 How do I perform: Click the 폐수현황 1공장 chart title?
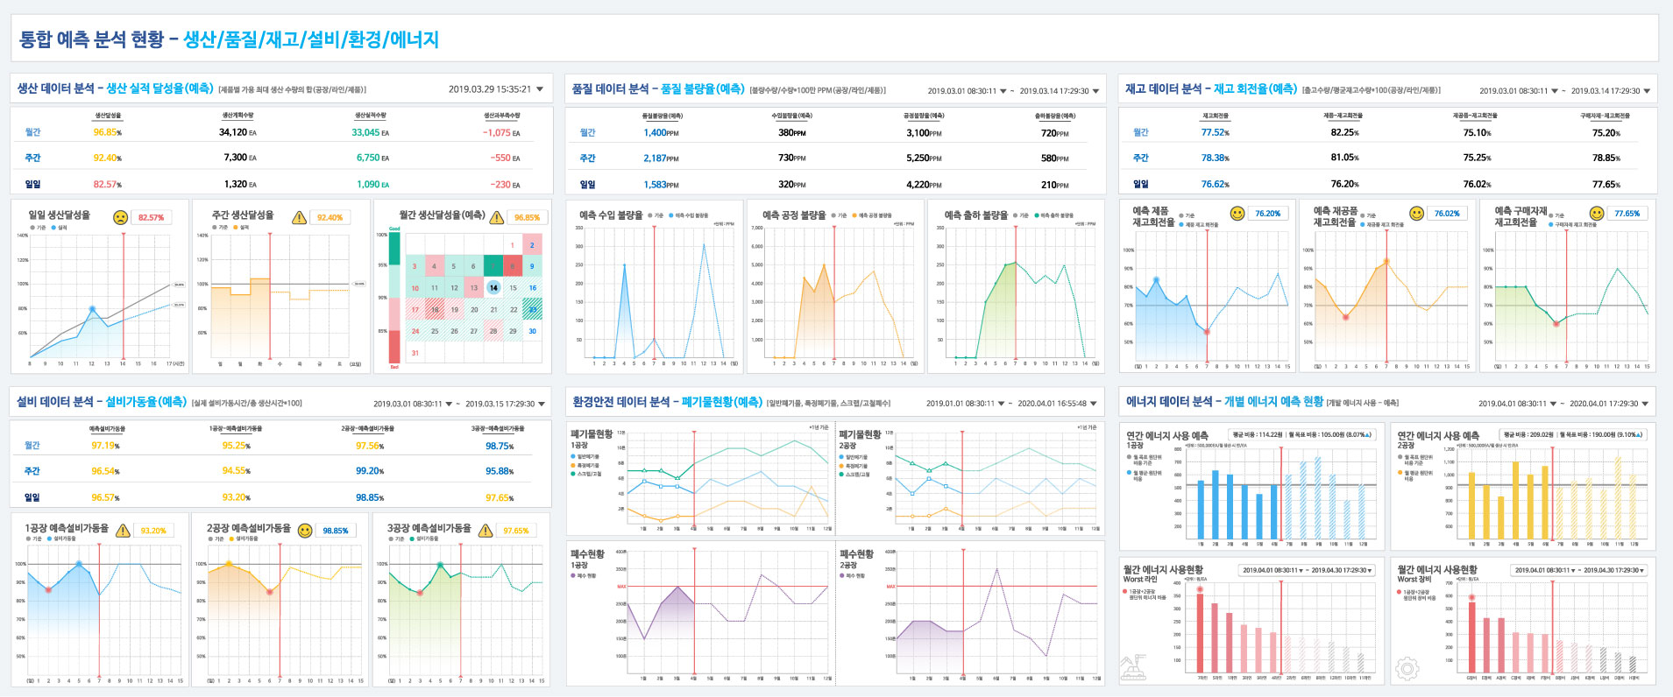coord(587,560)
